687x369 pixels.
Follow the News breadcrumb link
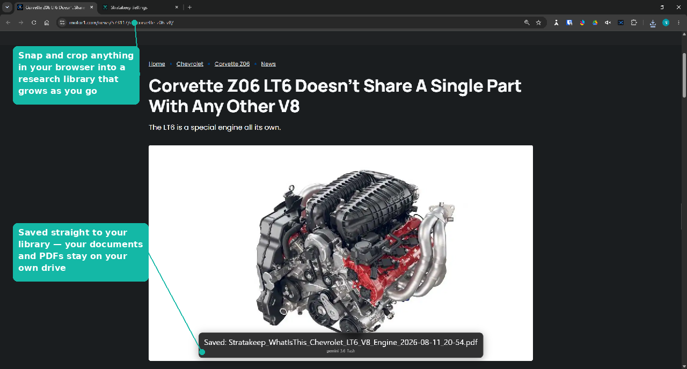pyautogui.click(x=268, y=64)
